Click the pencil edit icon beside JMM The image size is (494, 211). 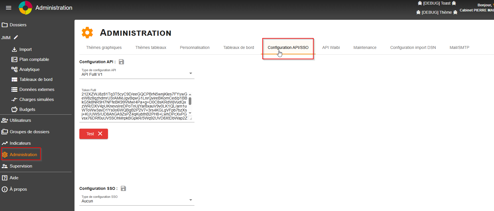pos(16,37)
